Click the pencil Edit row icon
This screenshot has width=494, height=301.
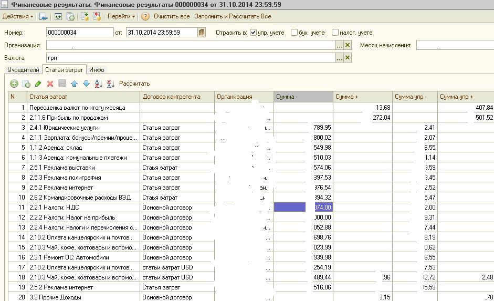tap(38, 84)
